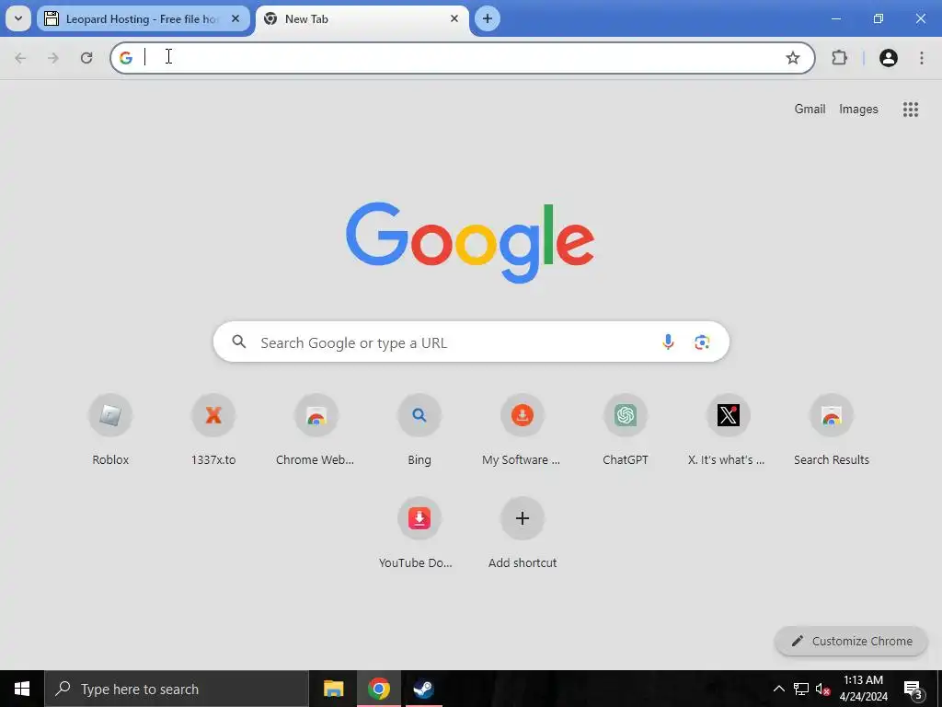Click the Search Google or type a URL box

click(471, 342)
